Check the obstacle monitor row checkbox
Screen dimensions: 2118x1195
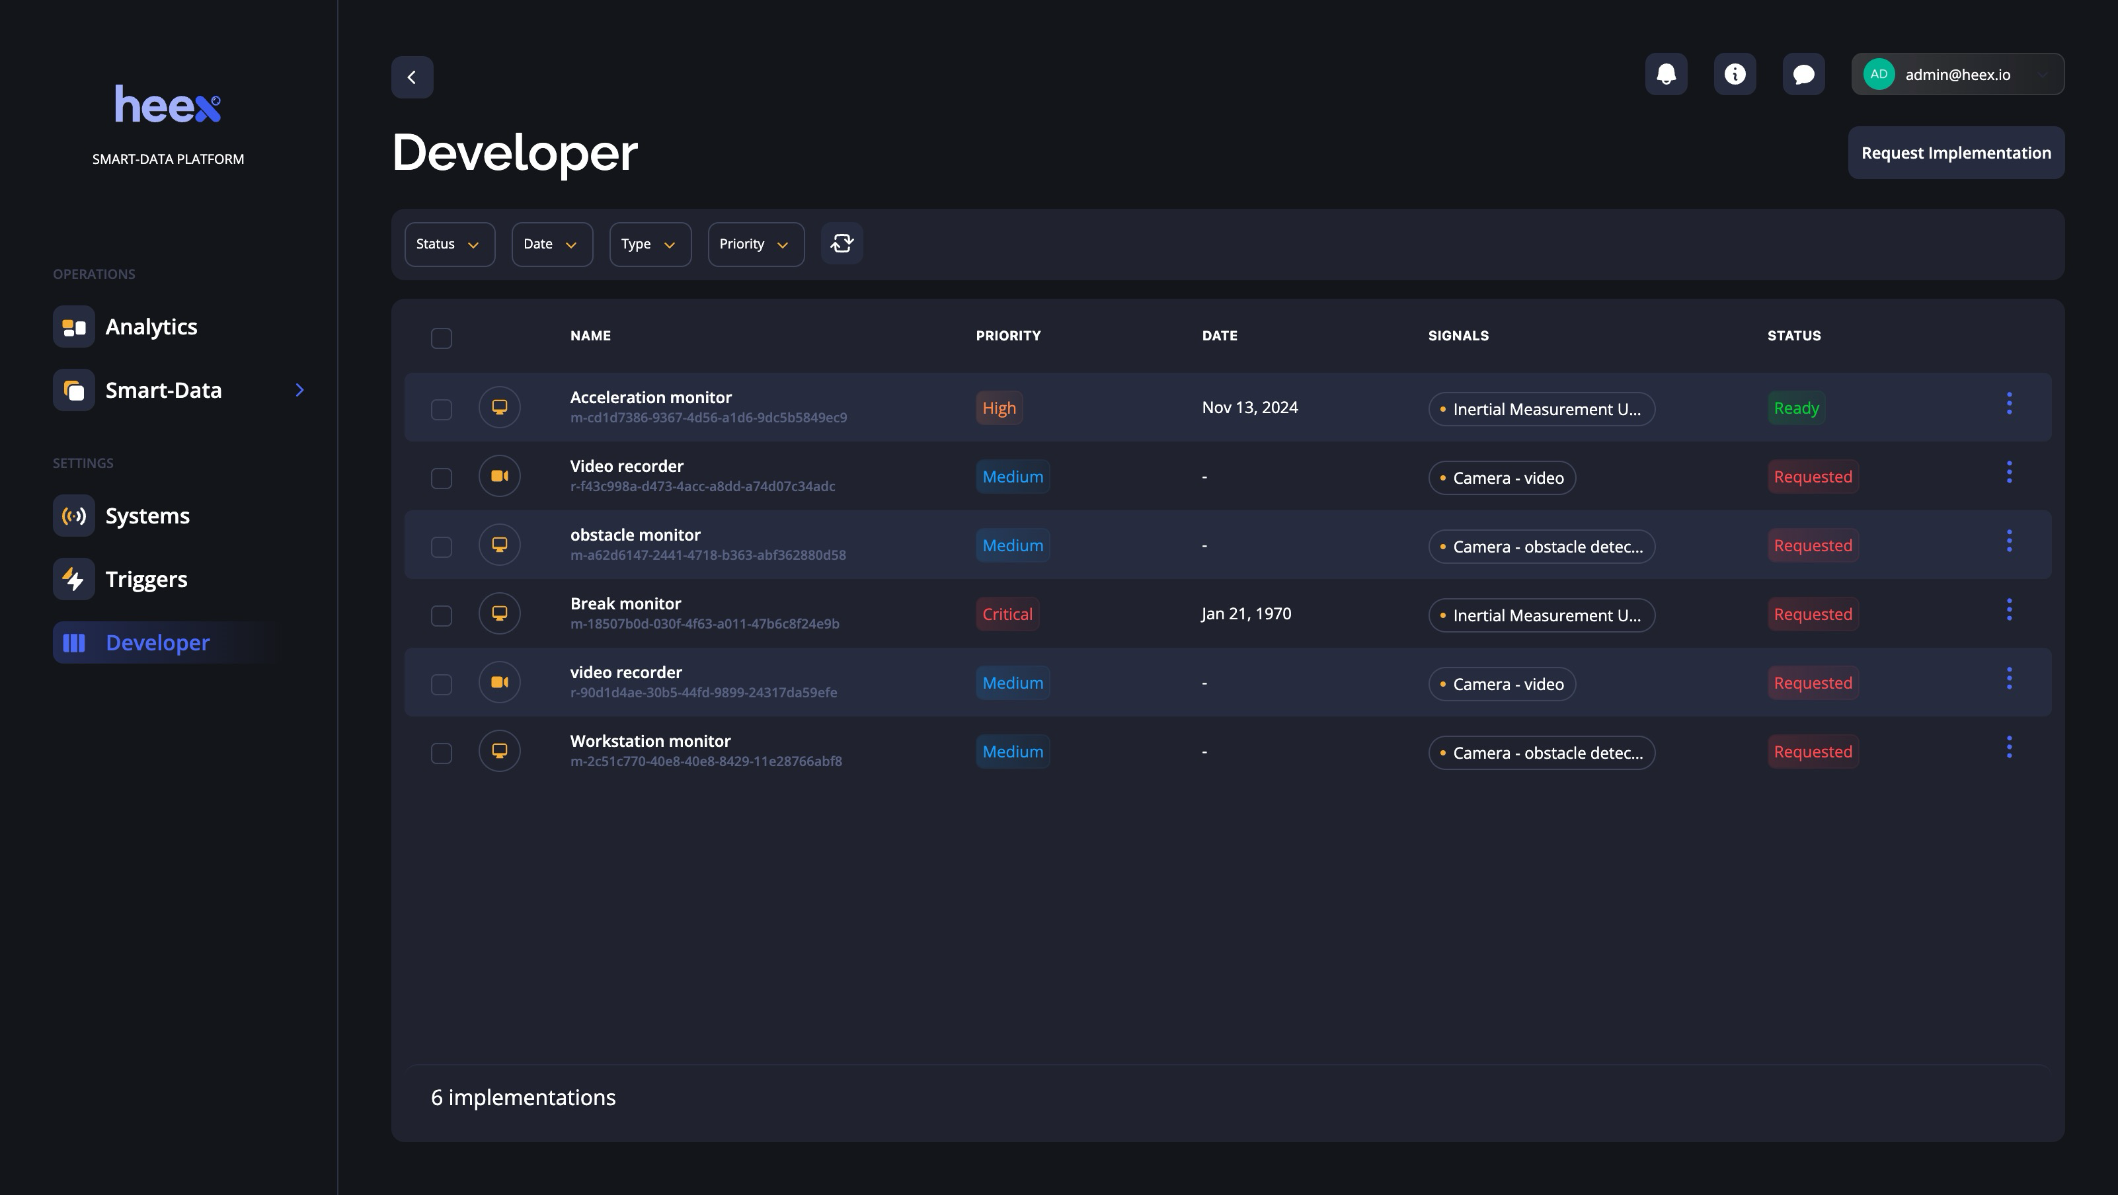(442, 547)
